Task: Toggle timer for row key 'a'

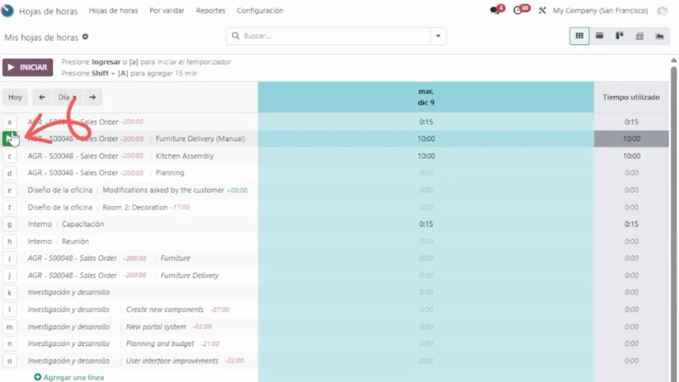Action: click(x=9, y=122)
